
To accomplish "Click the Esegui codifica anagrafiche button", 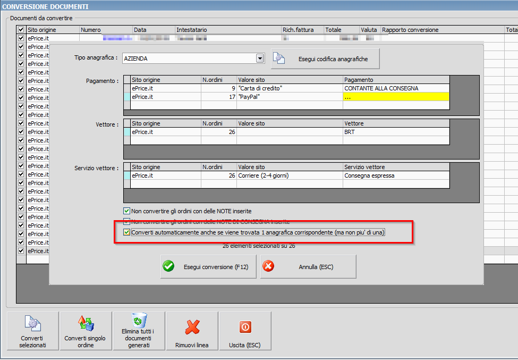I will tap(325, 59).
